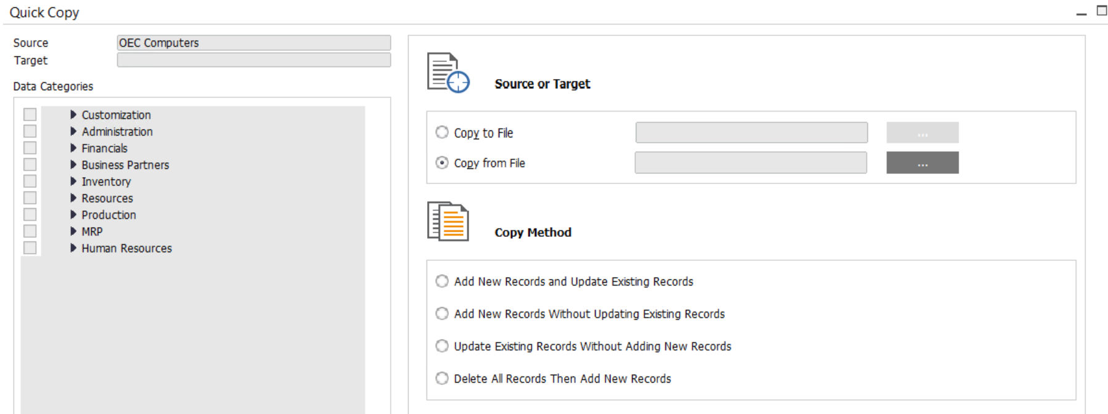Viewport: 1108px width, 414px height.
Task: Select the MRP tree item
Action: click(x=92, y=231)
